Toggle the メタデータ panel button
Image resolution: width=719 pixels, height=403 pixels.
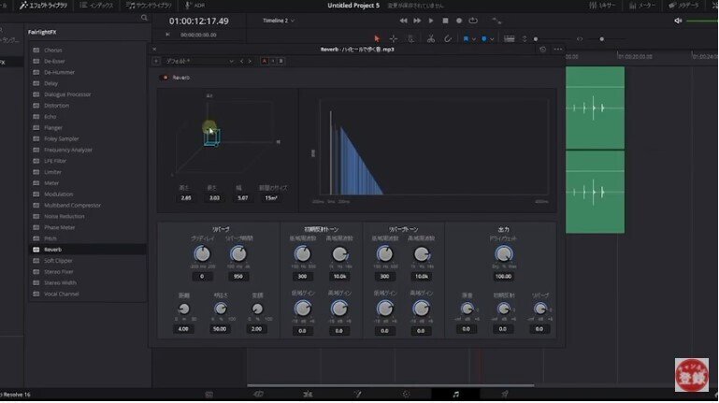click(683, 6)
